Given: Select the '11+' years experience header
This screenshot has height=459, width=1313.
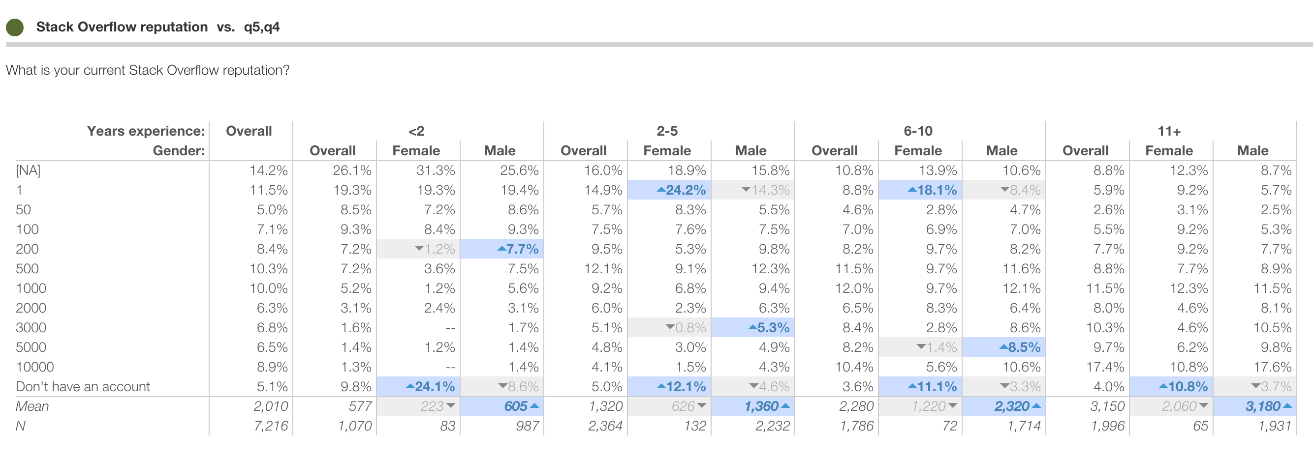Looking at the screenshot, I should [x=1169, y=131].
